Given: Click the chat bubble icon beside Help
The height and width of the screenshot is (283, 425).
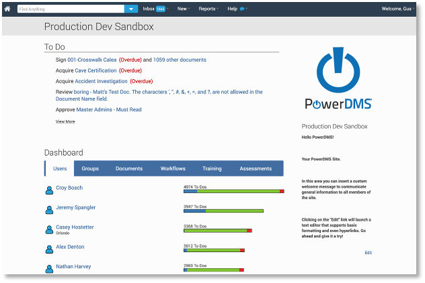Looking at the screenshot, I should click(x=243, y=9).
